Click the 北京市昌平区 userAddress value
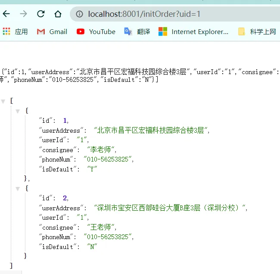Screen dimensions: 280x274 [x=151, y=130]
